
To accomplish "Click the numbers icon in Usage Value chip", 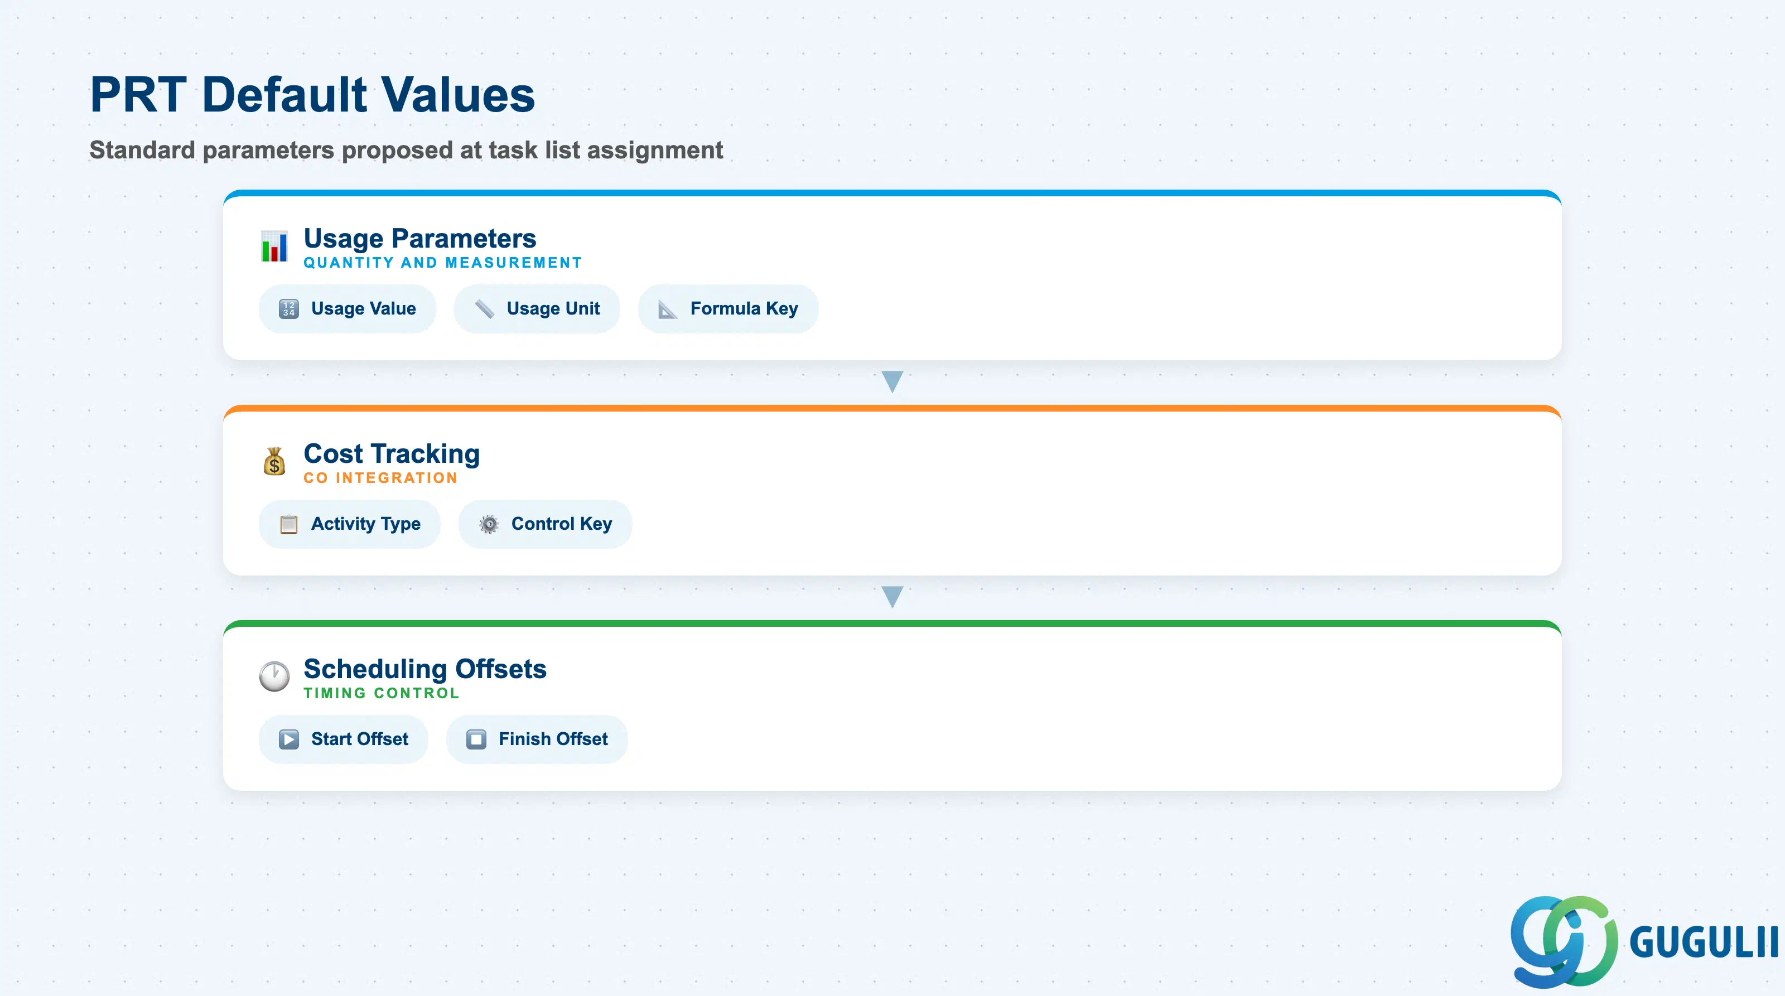I will point(289,309).
